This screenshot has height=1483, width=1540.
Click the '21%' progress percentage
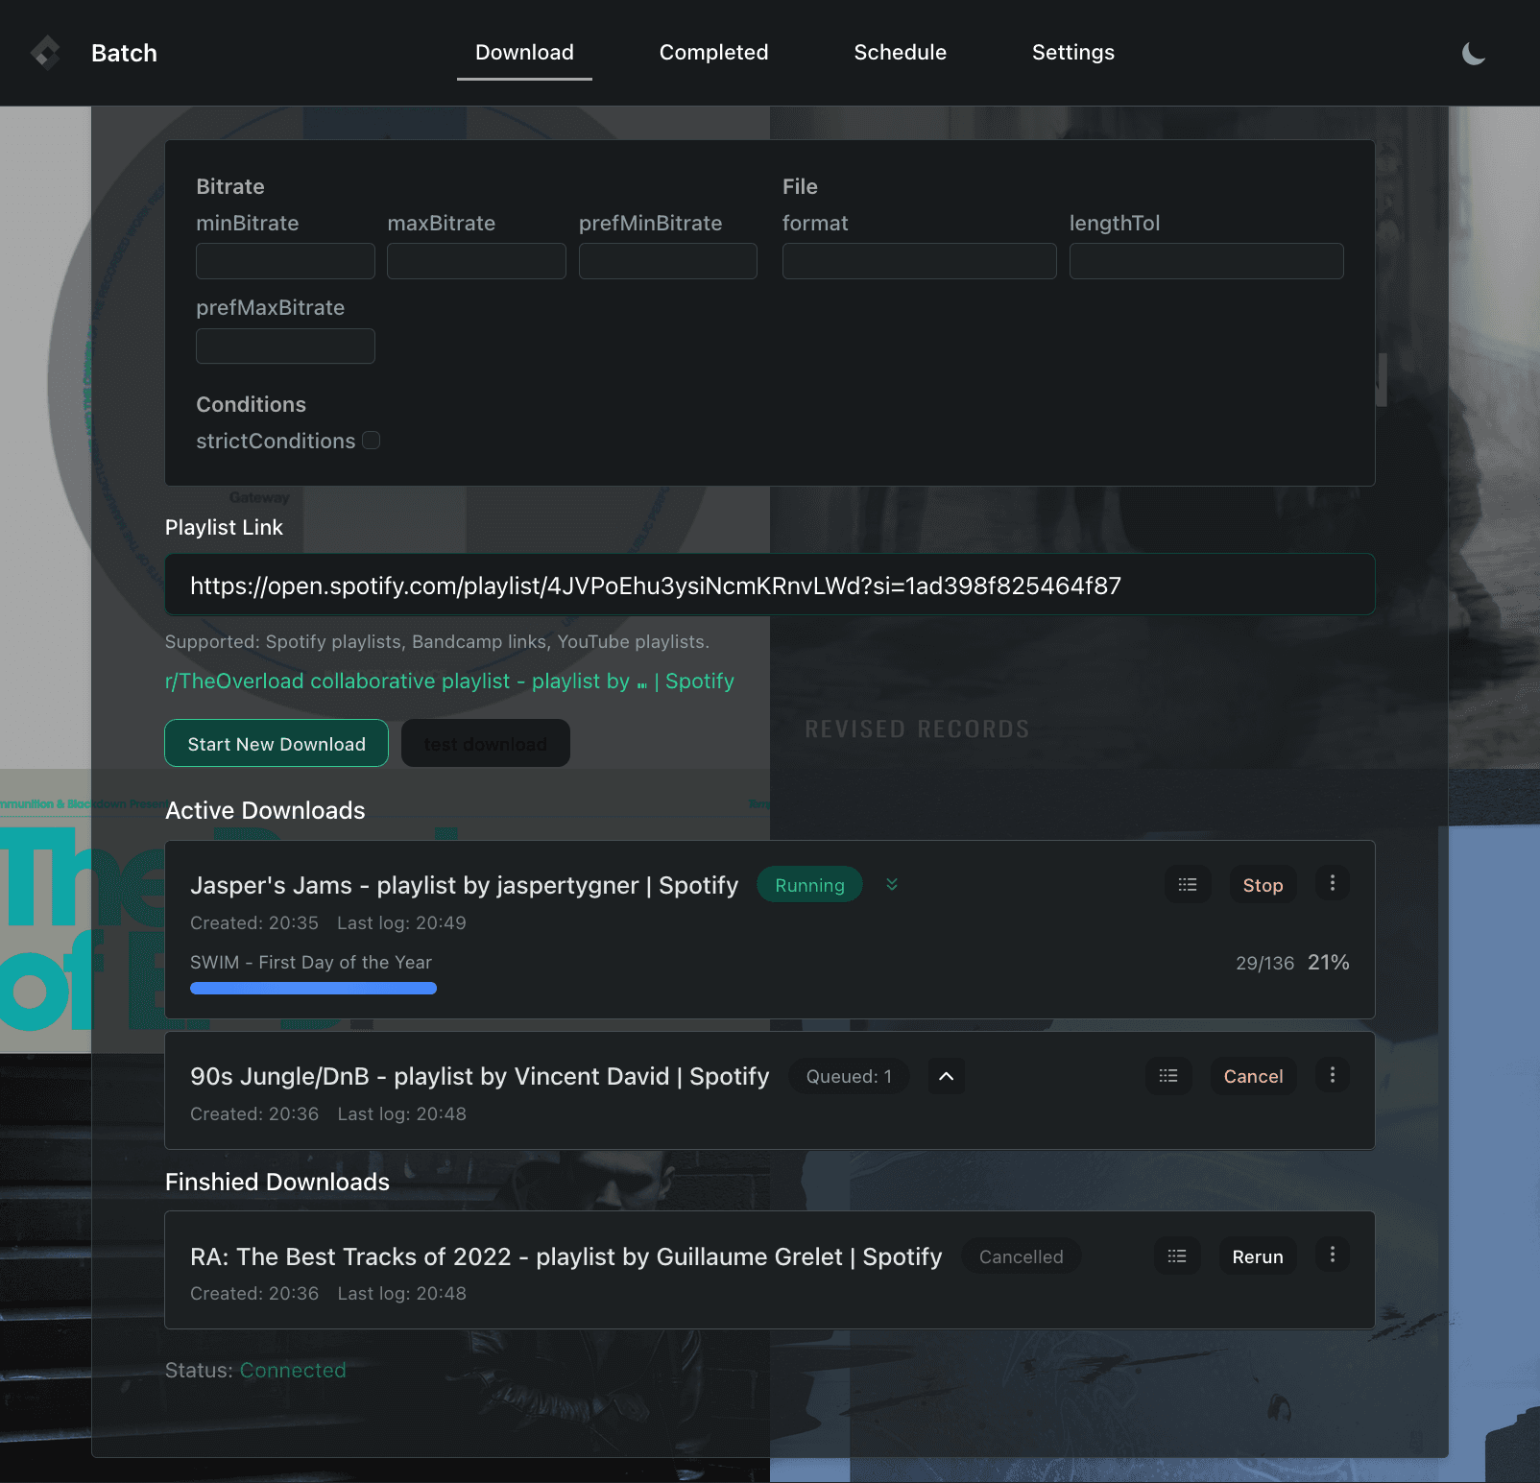coord(1329,962)
